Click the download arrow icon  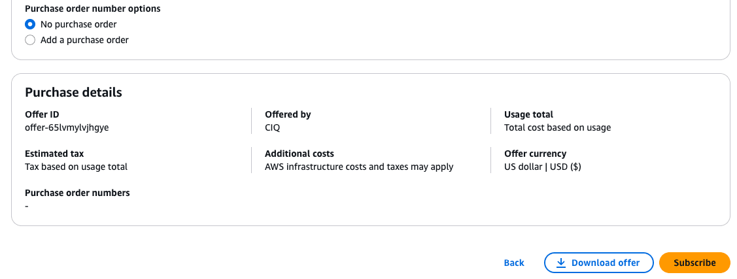560,263
